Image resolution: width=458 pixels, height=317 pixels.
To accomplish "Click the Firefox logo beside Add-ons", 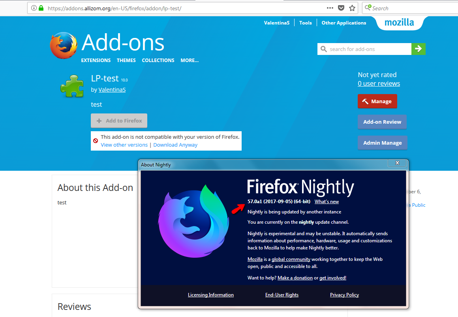I will pyautogui.click(x=64, y=45).
